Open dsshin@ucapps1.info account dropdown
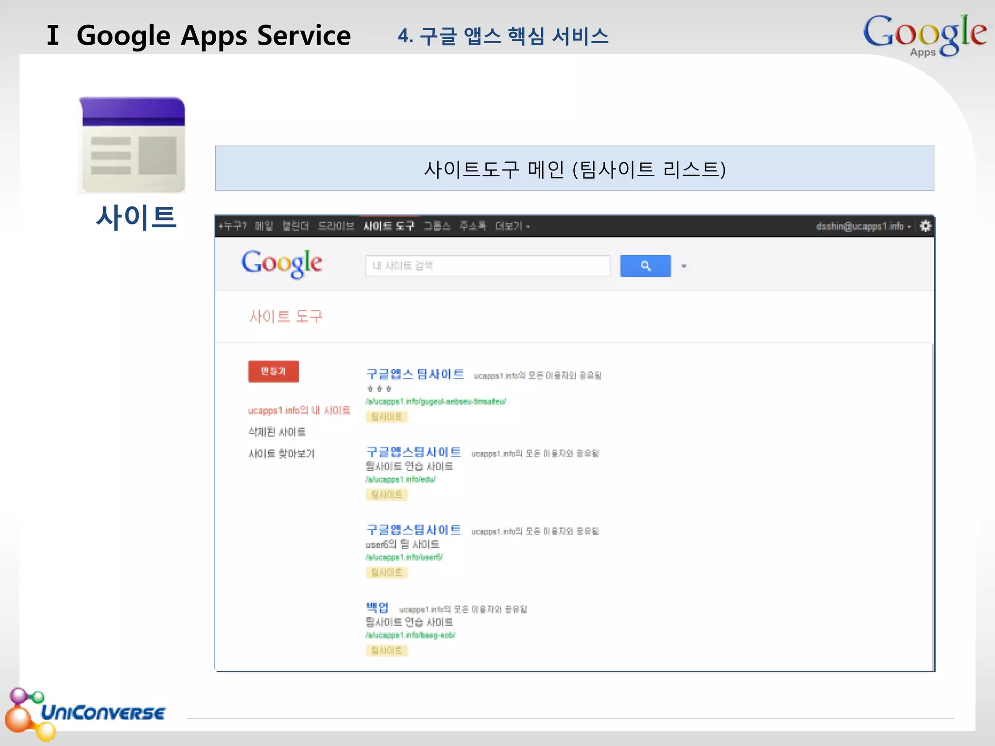 pyautogui.click(x=863, y=226)
